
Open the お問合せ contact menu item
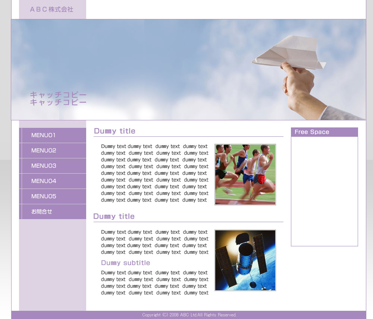53,212
